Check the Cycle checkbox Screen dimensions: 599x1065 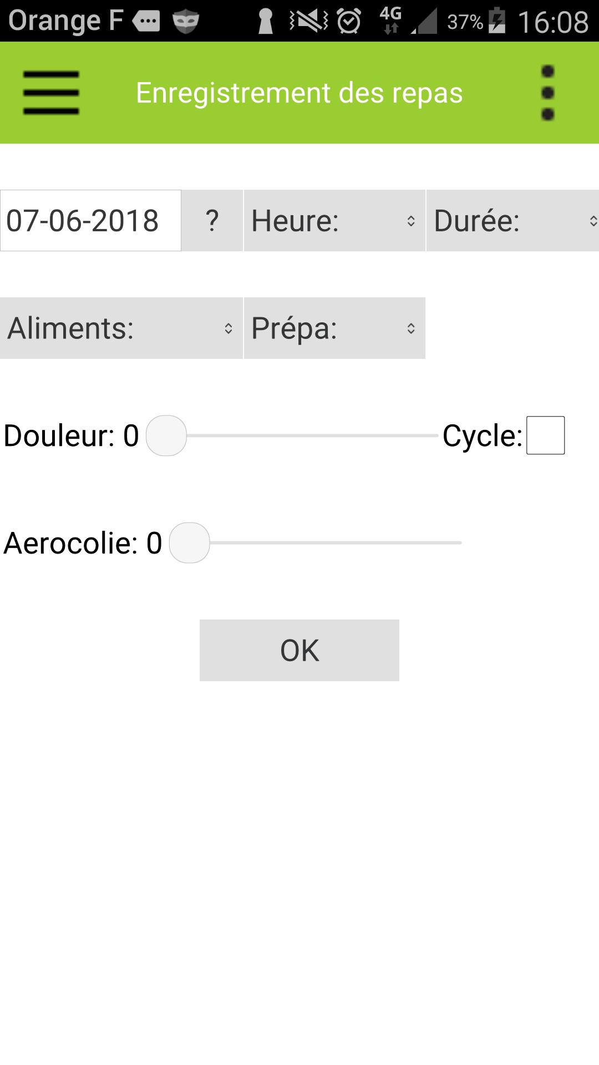pyautogui.click(x=545, y=435)
